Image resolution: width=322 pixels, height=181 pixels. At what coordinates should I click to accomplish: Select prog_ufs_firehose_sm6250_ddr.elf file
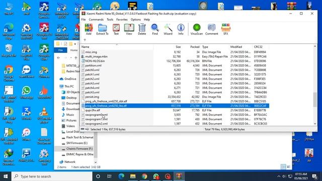tap(106, 101)
